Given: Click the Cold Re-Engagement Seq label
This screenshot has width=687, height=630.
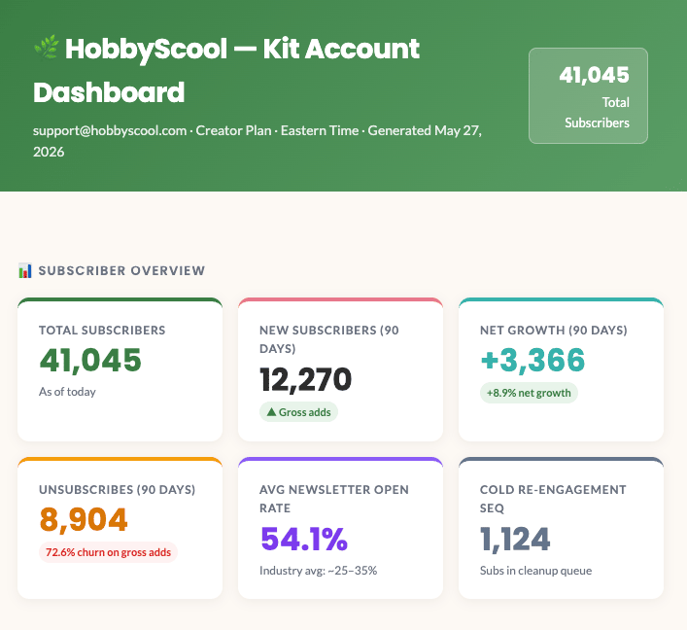Looking at the screenshot, I should click(x=553, y=499).
